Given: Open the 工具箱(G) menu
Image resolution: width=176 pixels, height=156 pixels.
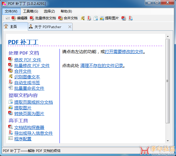Looking at the screenshot, I should click(30, 11).
